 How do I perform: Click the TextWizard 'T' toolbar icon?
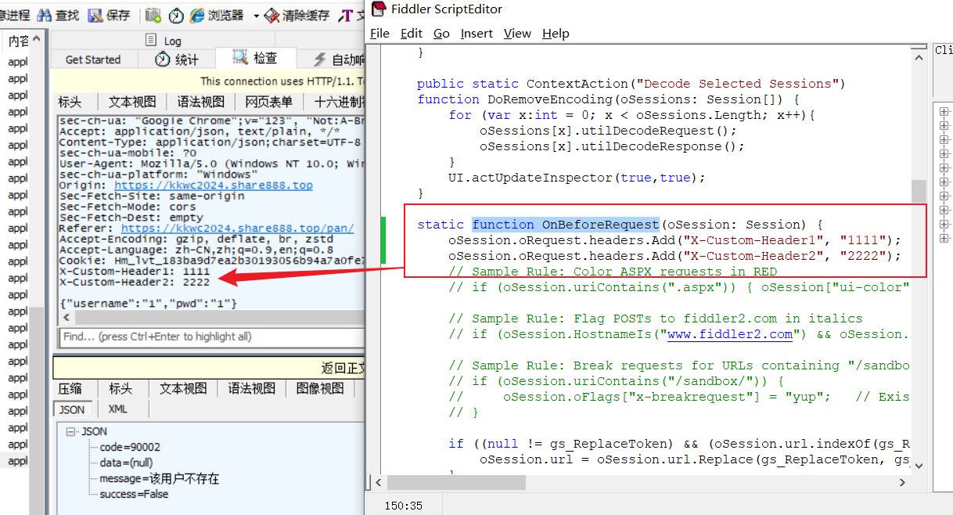(x=345, y=16)
